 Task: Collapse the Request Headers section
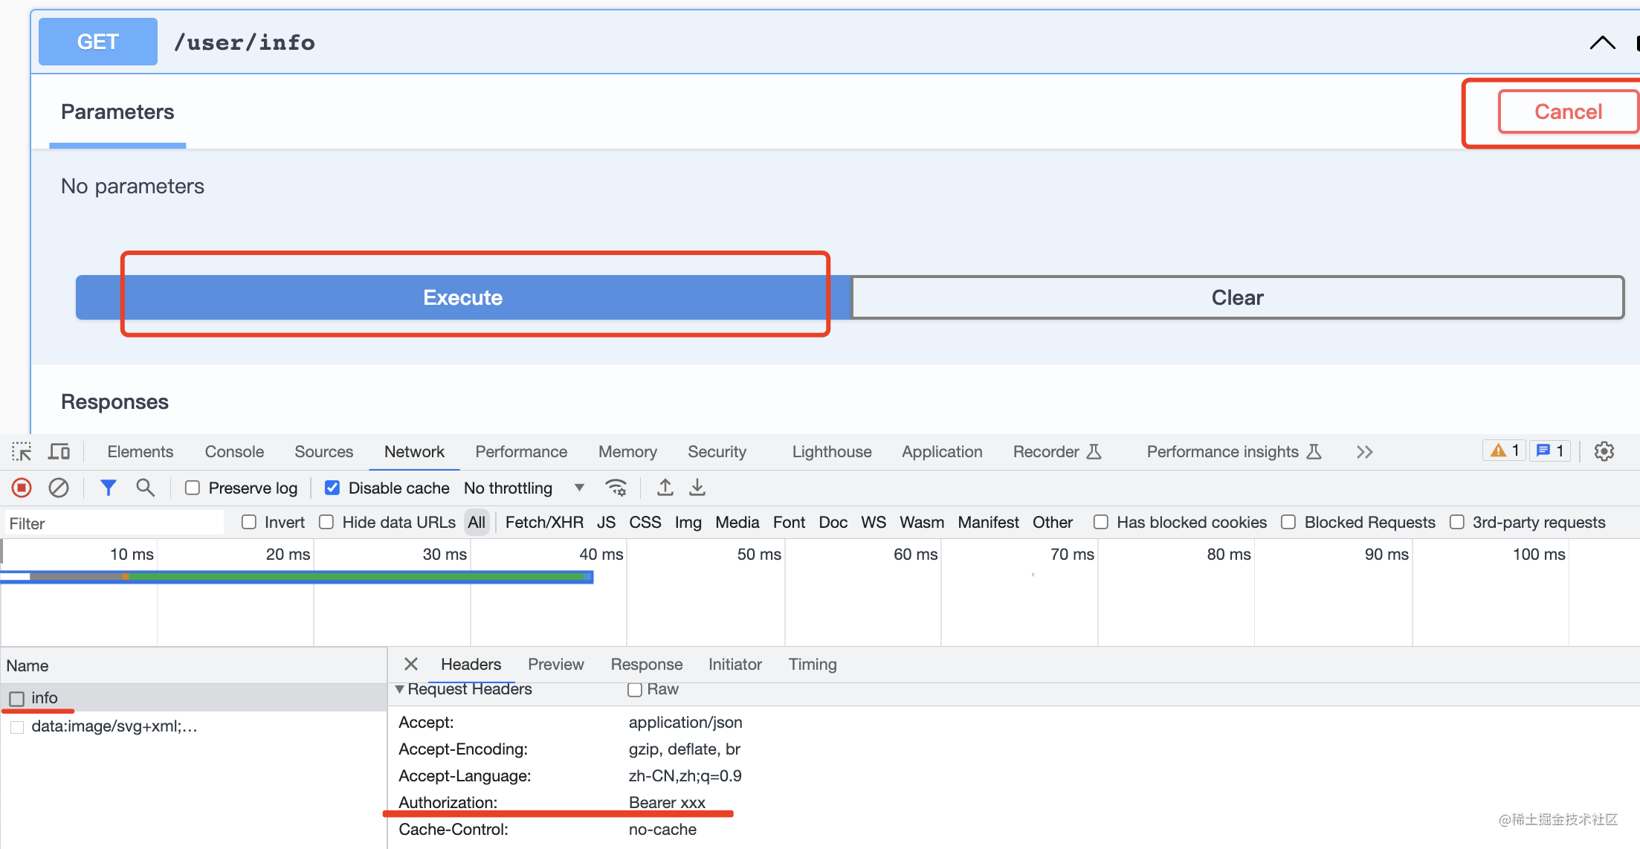400,689
